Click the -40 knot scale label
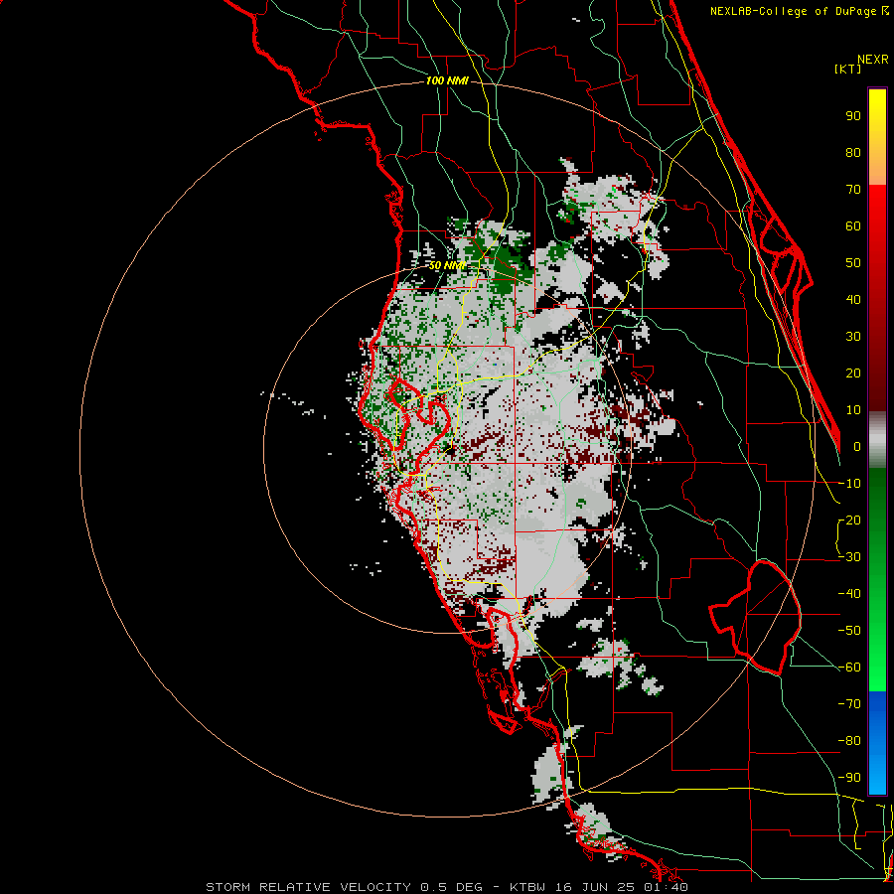Image resolution: width=894 pixels, height=894 pixels. pyautogui.click(x=849, y=594)
